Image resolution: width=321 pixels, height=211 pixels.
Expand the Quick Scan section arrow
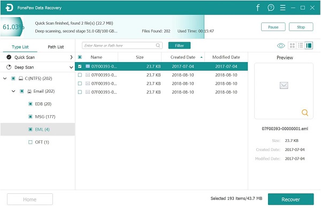(x=71, y=57)
